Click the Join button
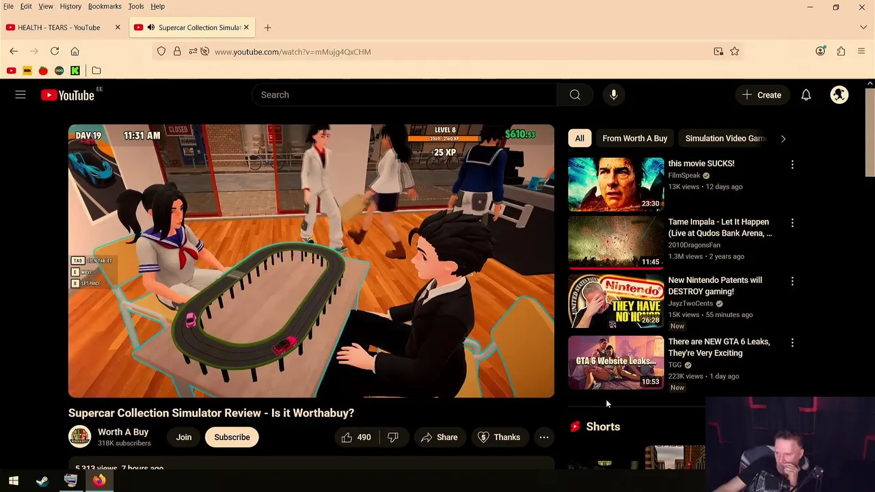Image resolution: width=875 pixels, height=492 pixels. tap(184, 437)
